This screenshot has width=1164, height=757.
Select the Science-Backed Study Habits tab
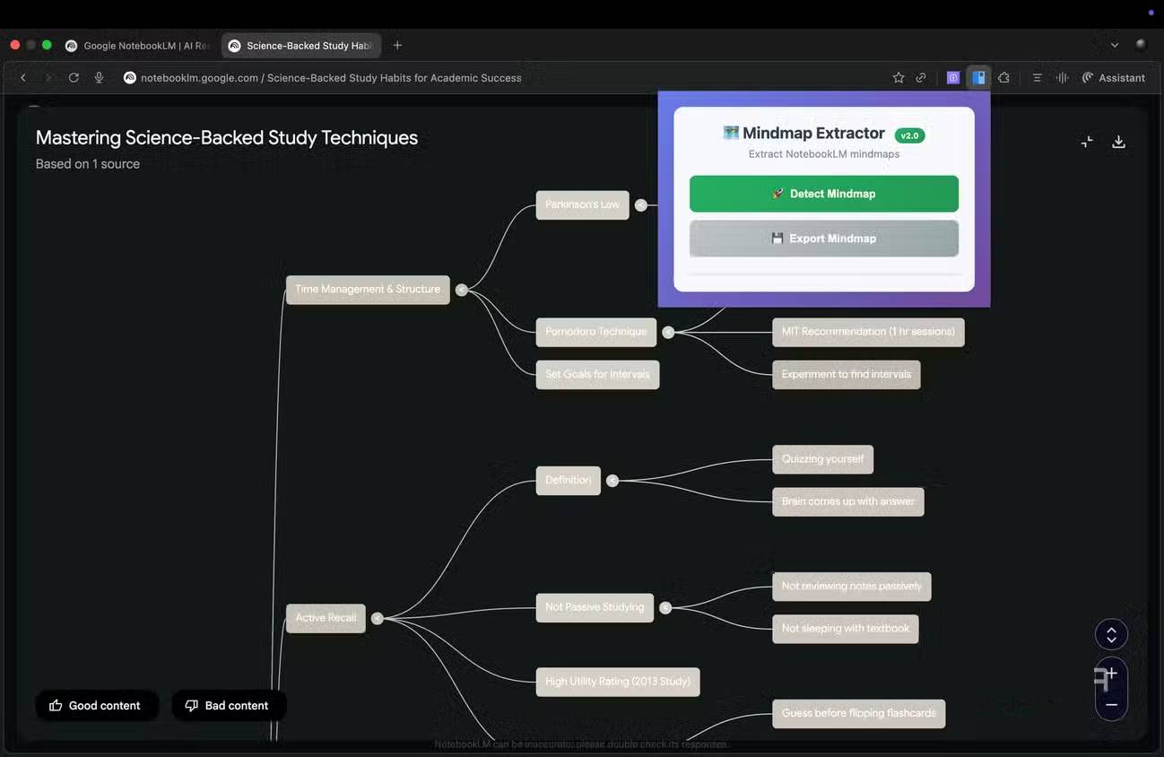click(300, 46)
